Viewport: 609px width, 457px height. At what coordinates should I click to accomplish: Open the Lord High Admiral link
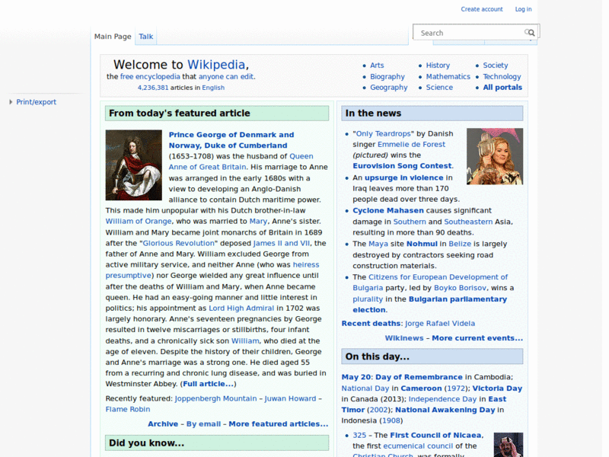[x=241, y=308]
